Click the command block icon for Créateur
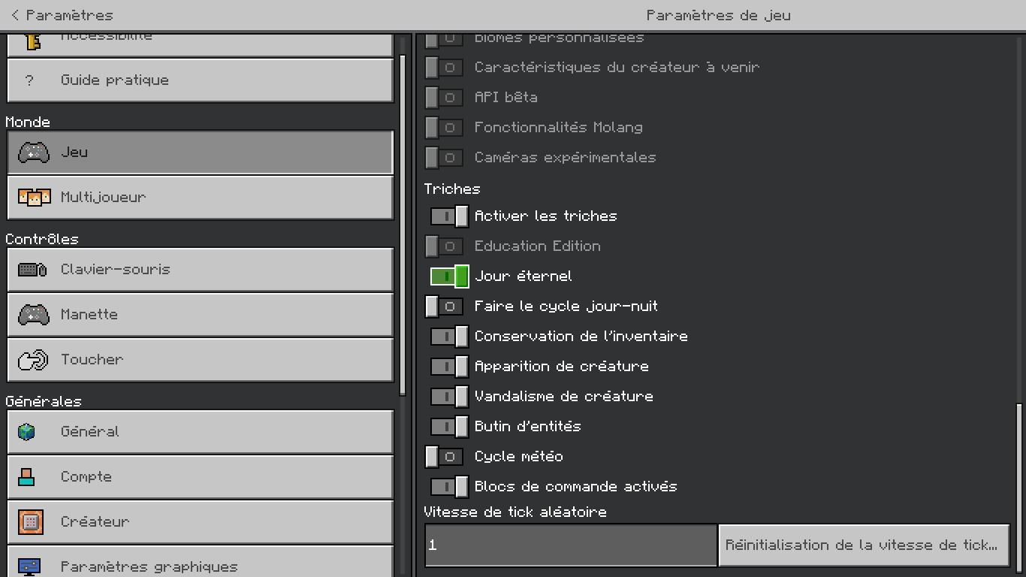Screen dimensions: 1026x577 click(30, 521)
